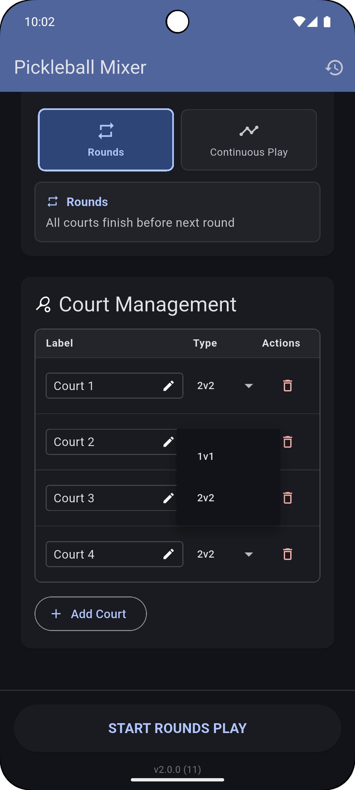Select Rounds play mode
Viewport: 355px width, 790px height.
[106, 140]
